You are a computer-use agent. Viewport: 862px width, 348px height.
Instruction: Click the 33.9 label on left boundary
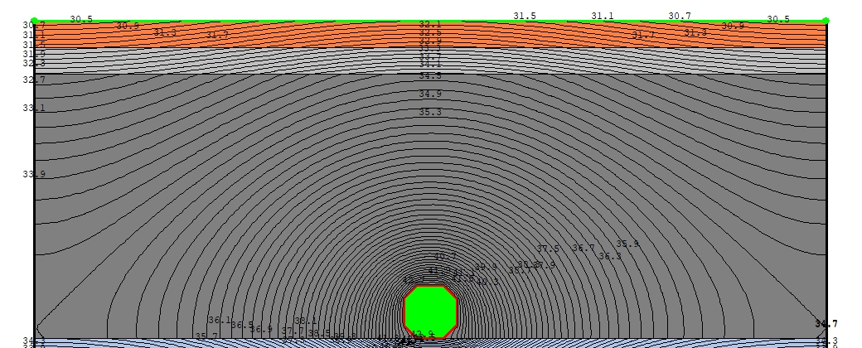click(33, 174)
